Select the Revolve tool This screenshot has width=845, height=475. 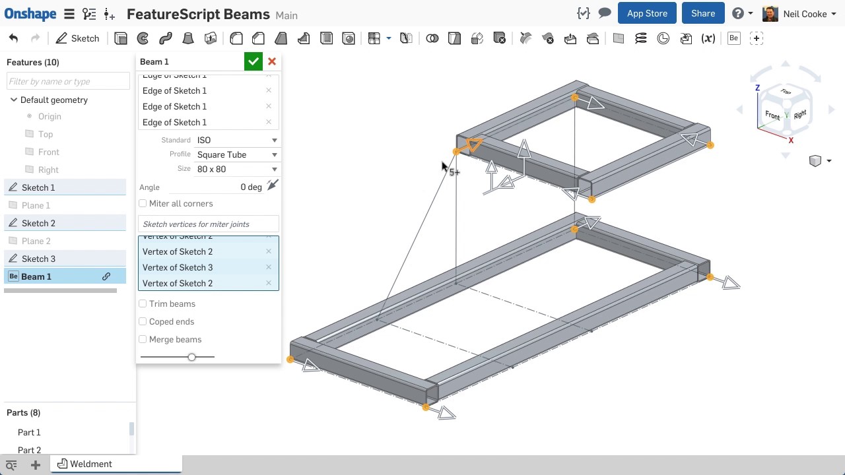(x=143, y=38)
